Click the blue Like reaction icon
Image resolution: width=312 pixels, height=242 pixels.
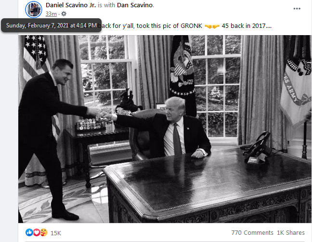pos(29,232)
